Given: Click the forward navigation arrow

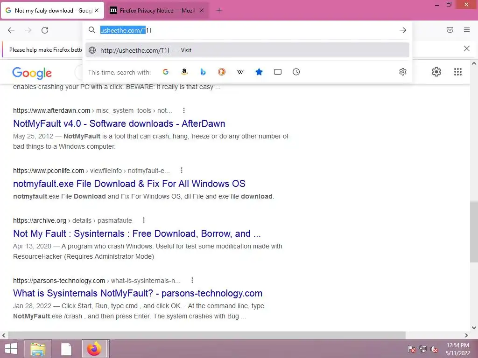Looking at the screenshot, I should [x=28, y=30].
